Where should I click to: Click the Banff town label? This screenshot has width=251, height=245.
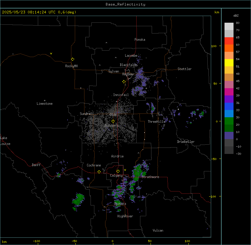[x=36, y=165]
